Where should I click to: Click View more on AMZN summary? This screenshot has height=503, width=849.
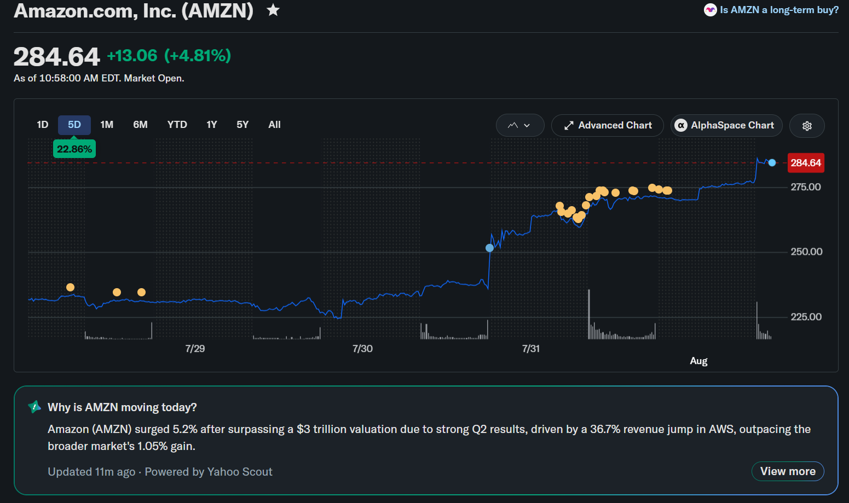pos(788,471)
